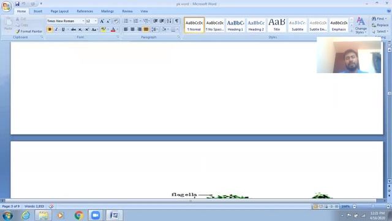
Task: Increase paragraph indent
Action: click(x=162, y=21)
